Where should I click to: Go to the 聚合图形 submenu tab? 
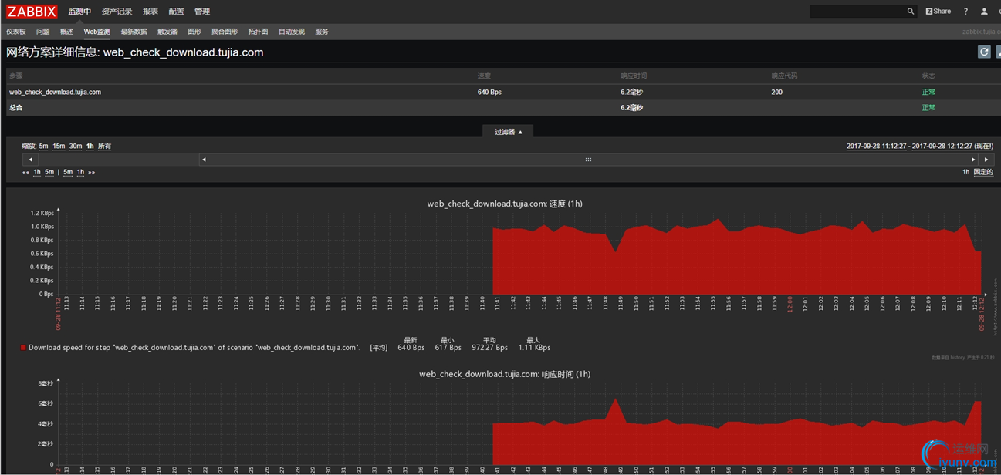225,32
